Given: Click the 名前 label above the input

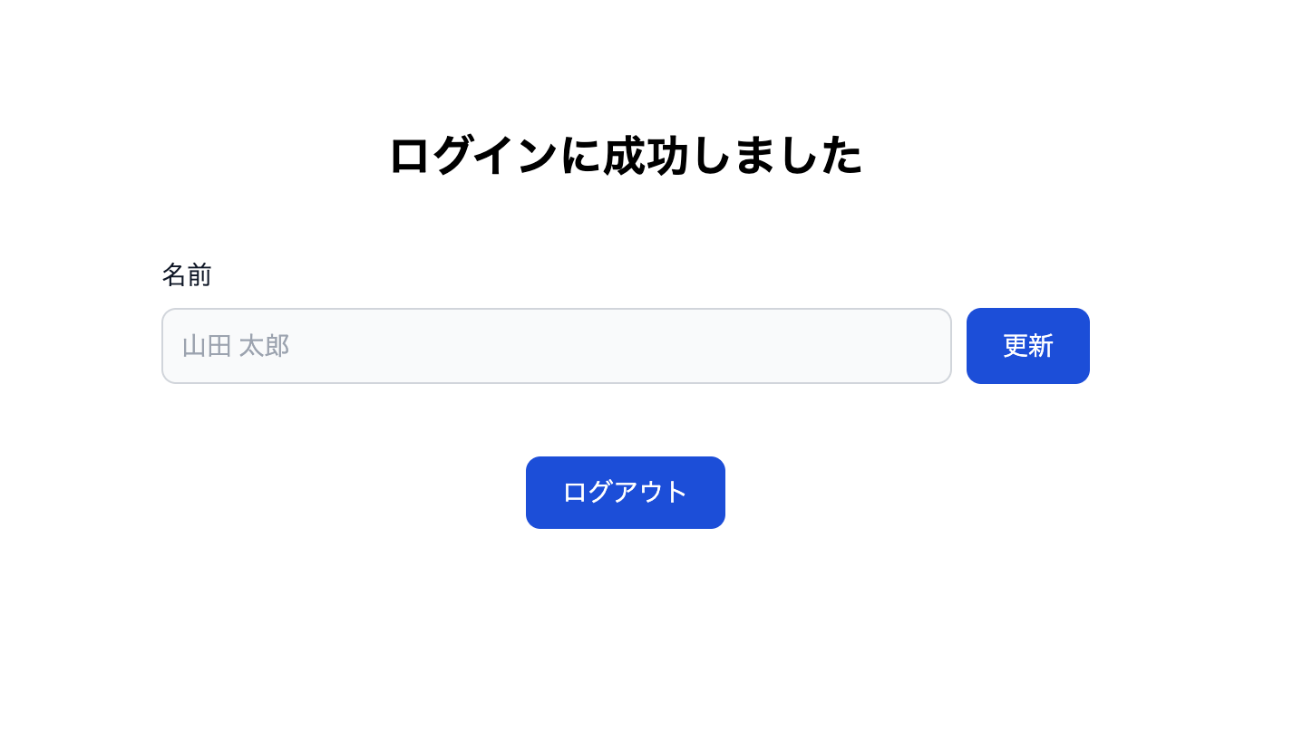Looking at the screenshot, I should coord(187,274).
